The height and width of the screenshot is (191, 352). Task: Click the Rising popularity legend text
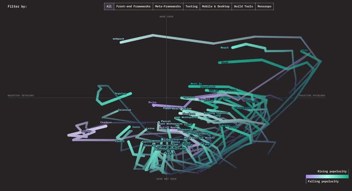point(332,171)
